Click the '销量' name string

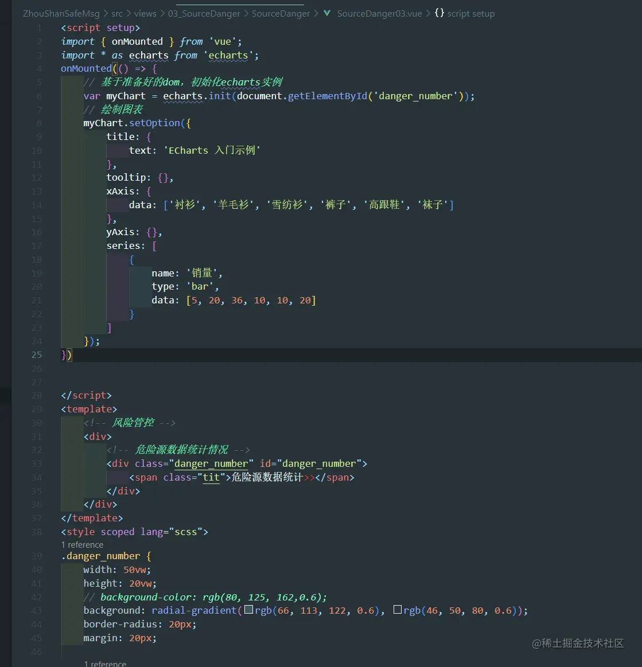pyautogui.click(x=201, y=273)
